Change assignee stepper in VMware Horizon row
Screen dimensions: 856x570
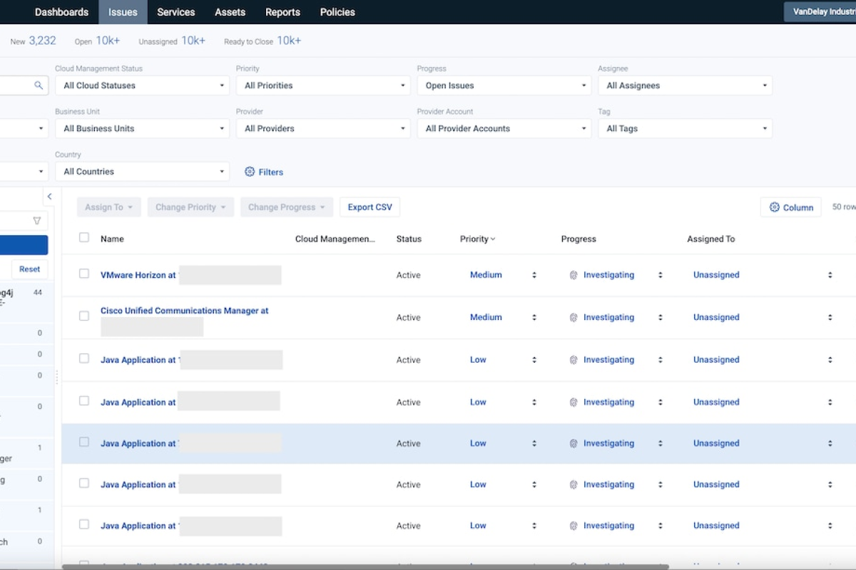coord(830,275)
